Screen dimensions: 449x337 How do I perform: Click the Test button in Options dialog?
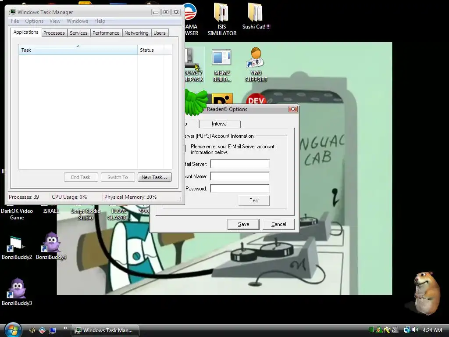click(254, 201)
